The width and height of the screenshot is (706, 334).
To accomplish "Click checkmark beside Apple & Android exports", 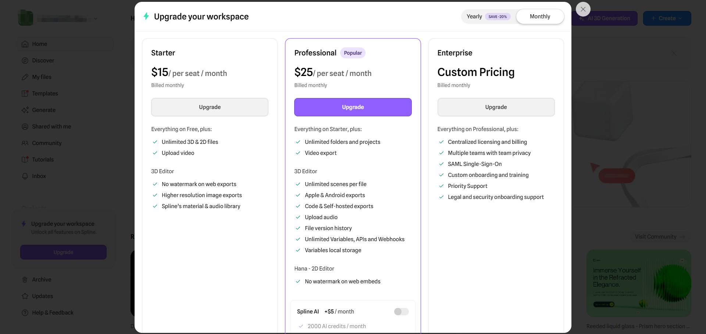I will [x=298, y=195].
